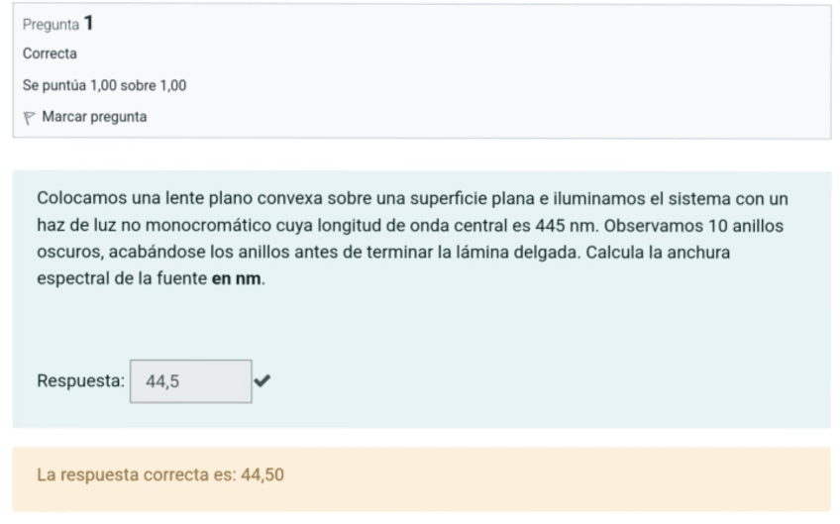Focus the Respuesta answer input field

tap(190, 381)
